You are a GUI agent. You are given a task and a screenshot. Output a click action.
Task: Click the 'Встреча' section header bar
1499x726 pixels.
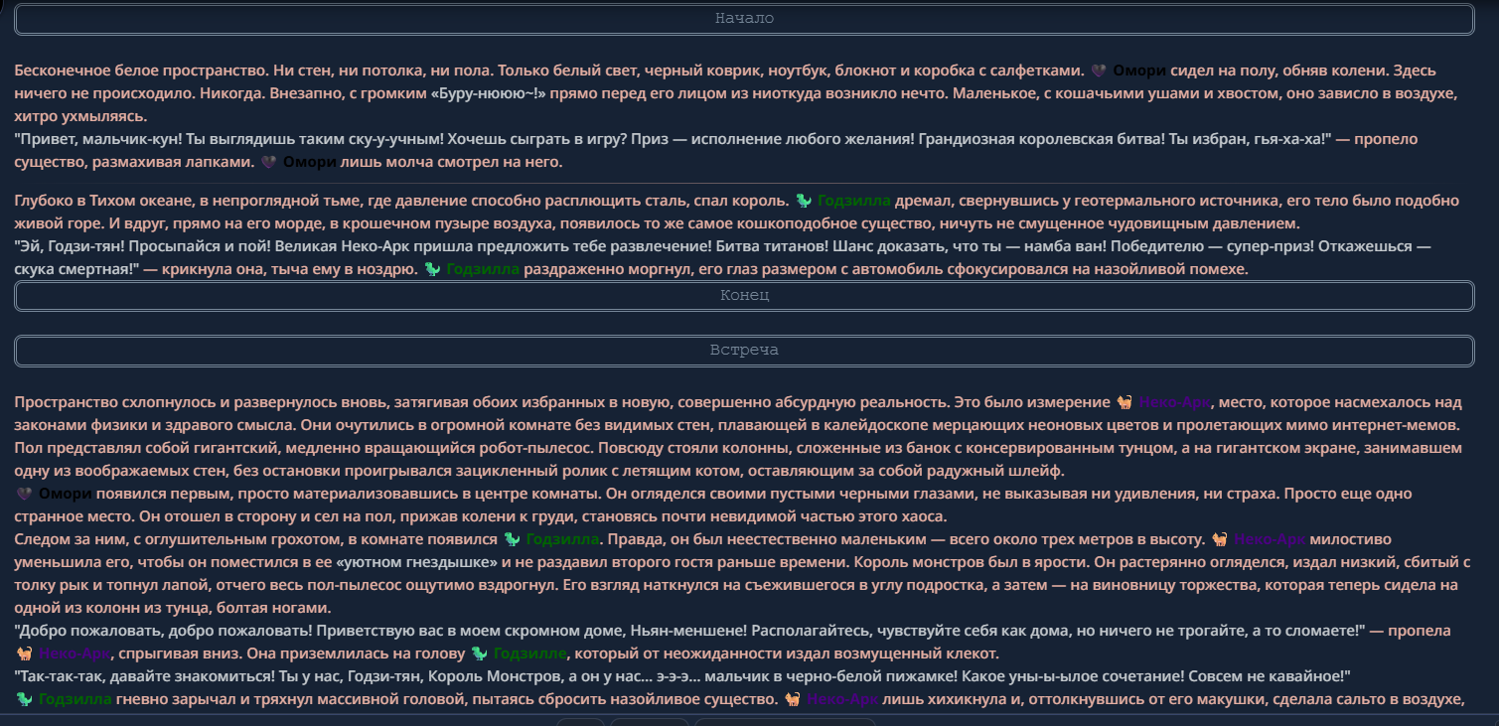point(744,351)
